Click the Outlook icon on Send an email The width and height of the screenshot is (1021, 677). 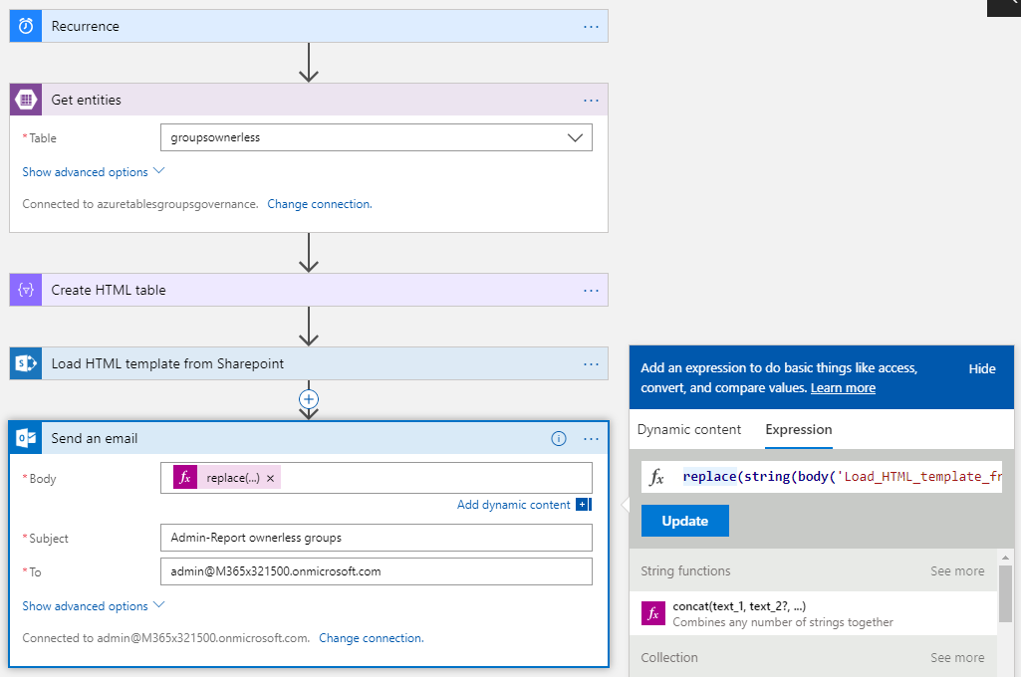coord(26,438)
